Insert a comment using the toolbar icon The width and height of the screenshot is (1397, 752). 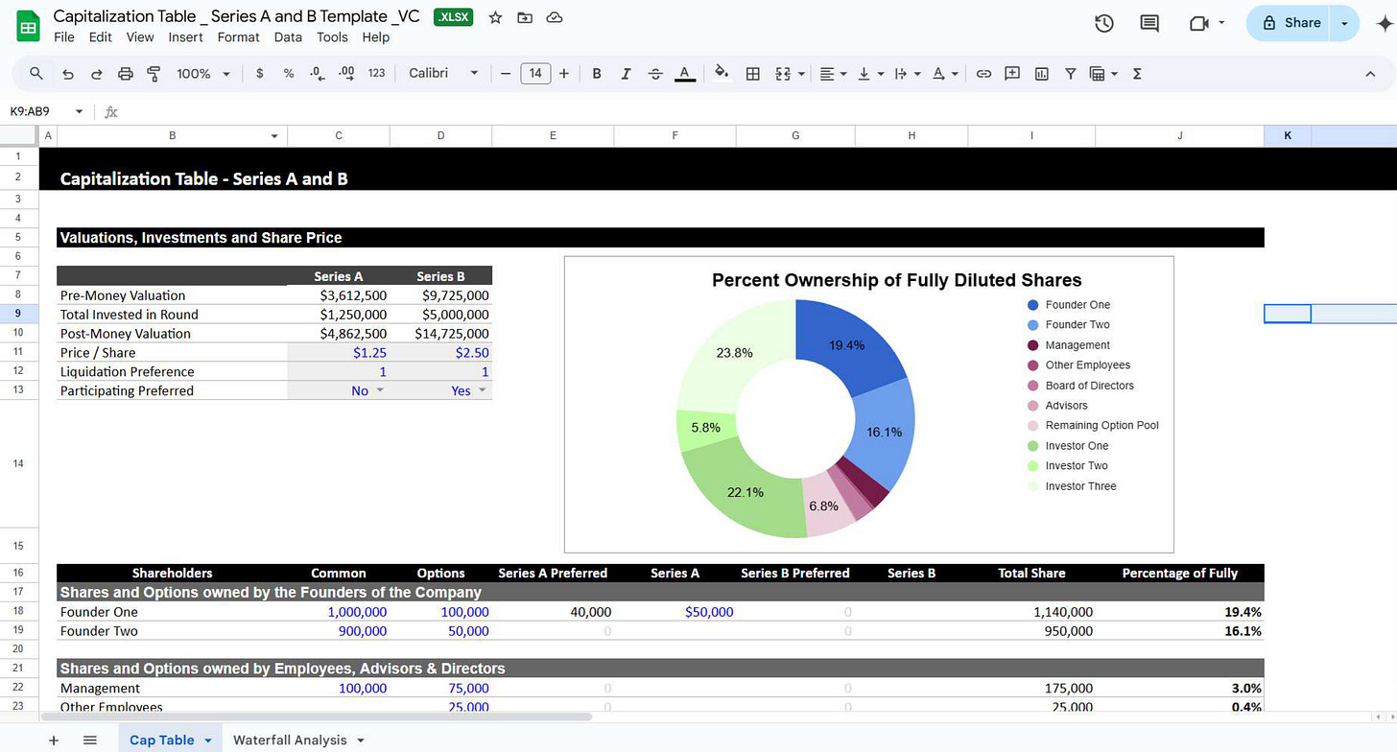coord(1011,73)
